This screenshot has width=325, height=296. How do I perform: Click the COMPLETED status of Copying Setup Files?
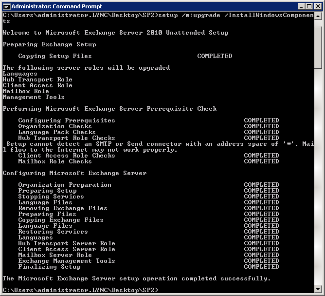coord(215,56)
